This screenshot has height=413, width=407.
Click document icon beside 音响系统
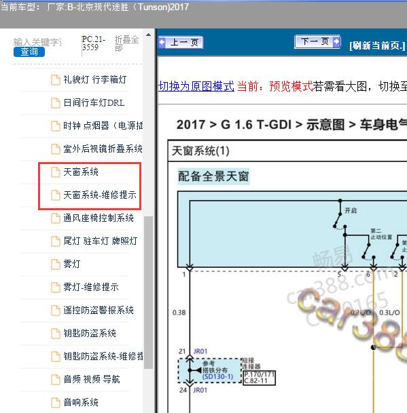(56, 403)
